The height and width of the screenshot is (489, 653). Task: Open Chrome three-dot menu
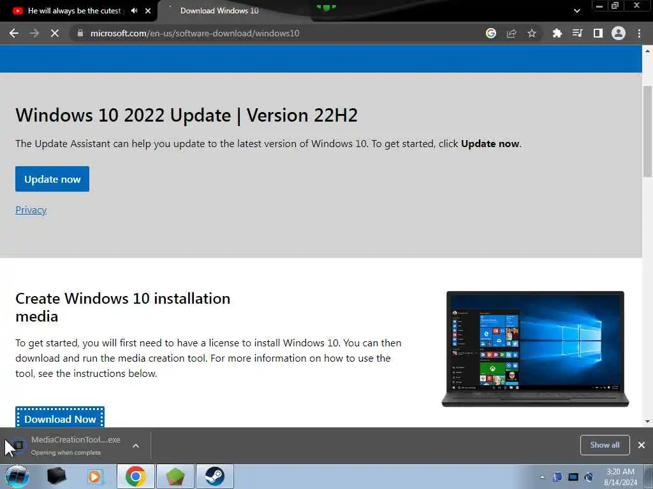pos(639,33)
